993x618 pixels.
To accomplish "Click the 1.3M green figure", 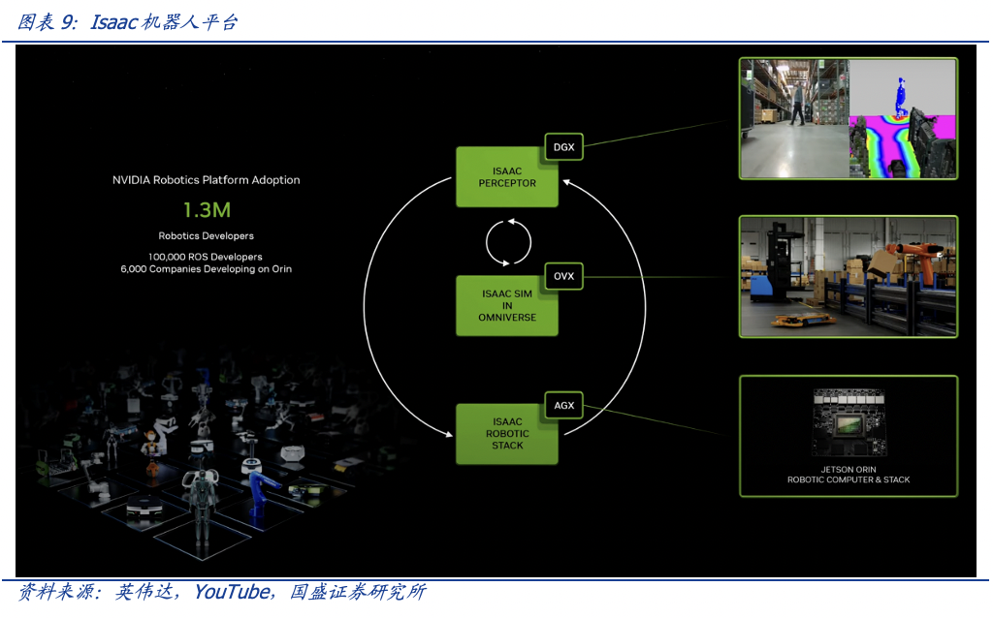I will coord(208,210).
